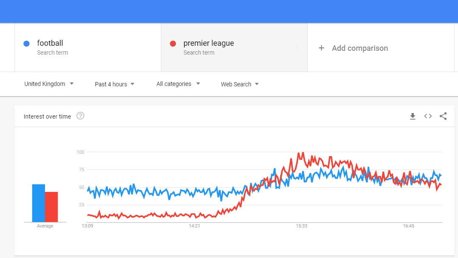
Task: Expand the United Kingdom region dropdown
Action: click(49, 84)
